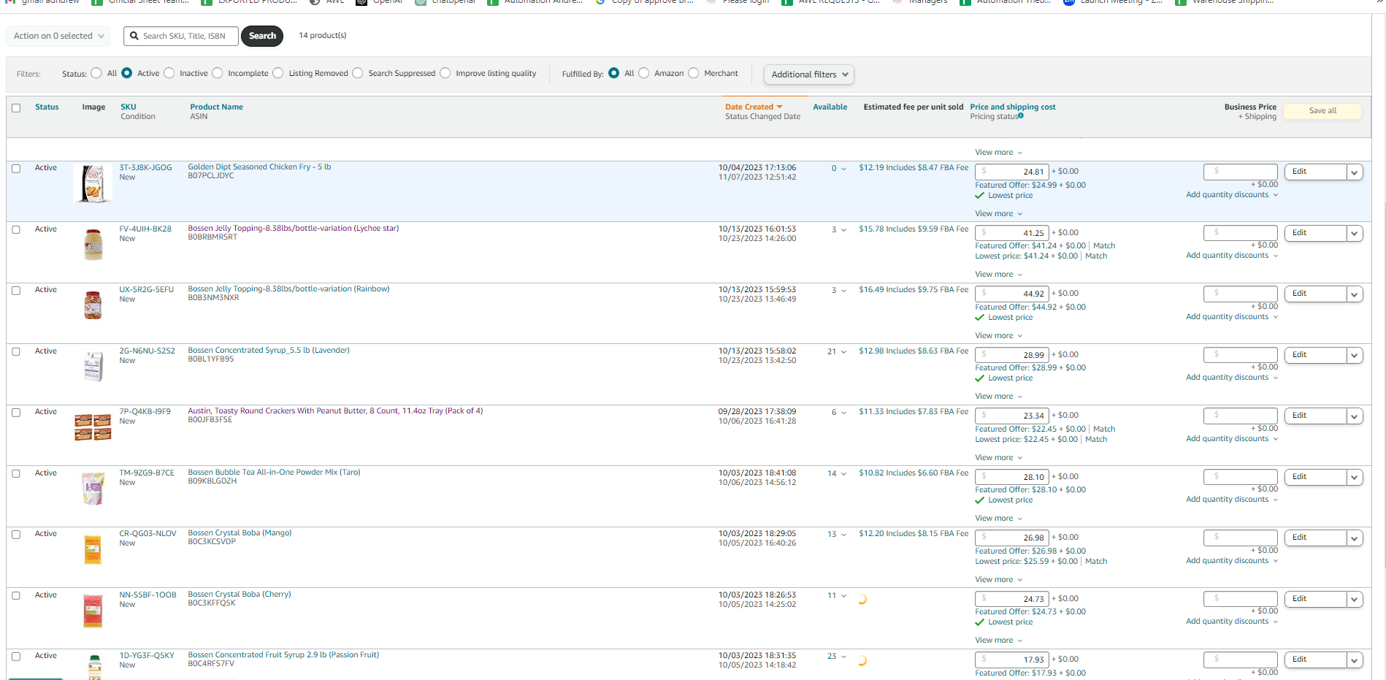Open the Bossen Bubble Tea Taro product link
This screenshot has height=680, width=1386.
274,472
